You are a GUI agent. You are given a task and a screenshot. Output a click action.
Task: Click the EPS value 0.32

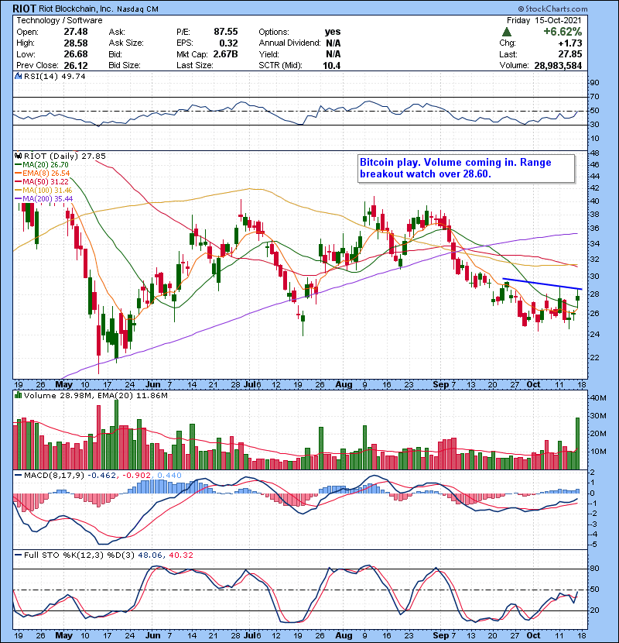228,43
